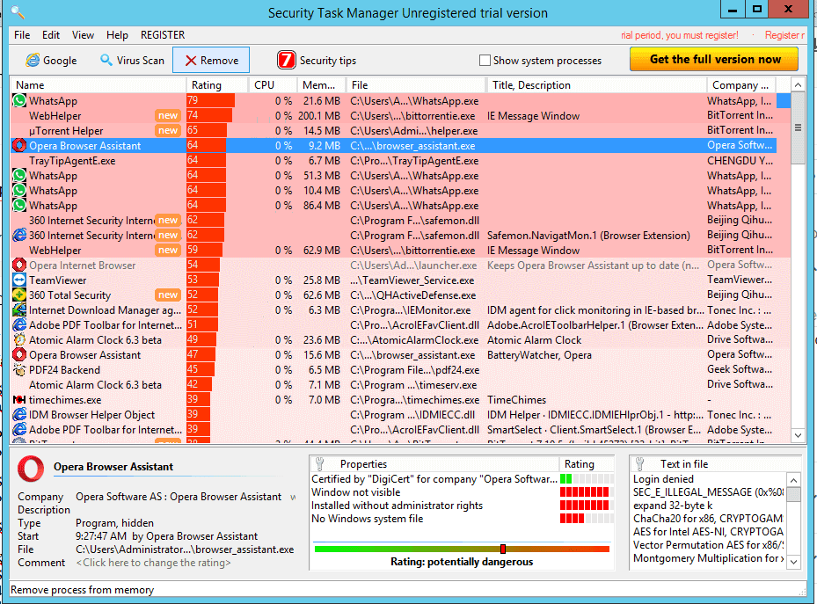Click the 'Certified by DigiCert' property row
The height and width of the screenshot is (604, 817).
[x=463, y=479]
